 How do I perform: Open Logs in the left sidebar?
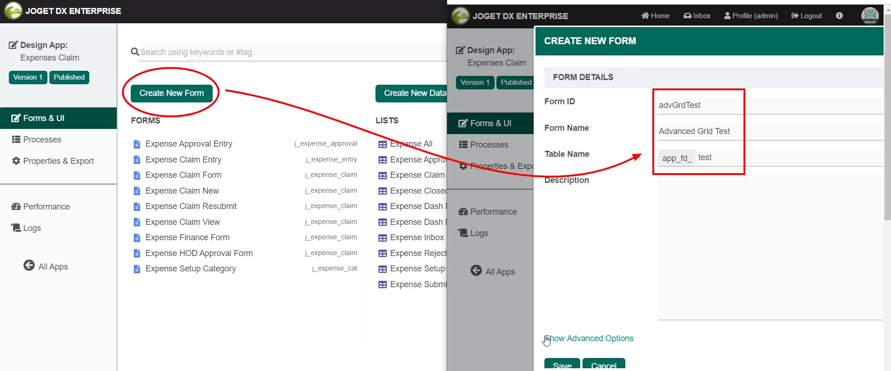(x=32, y=228)
